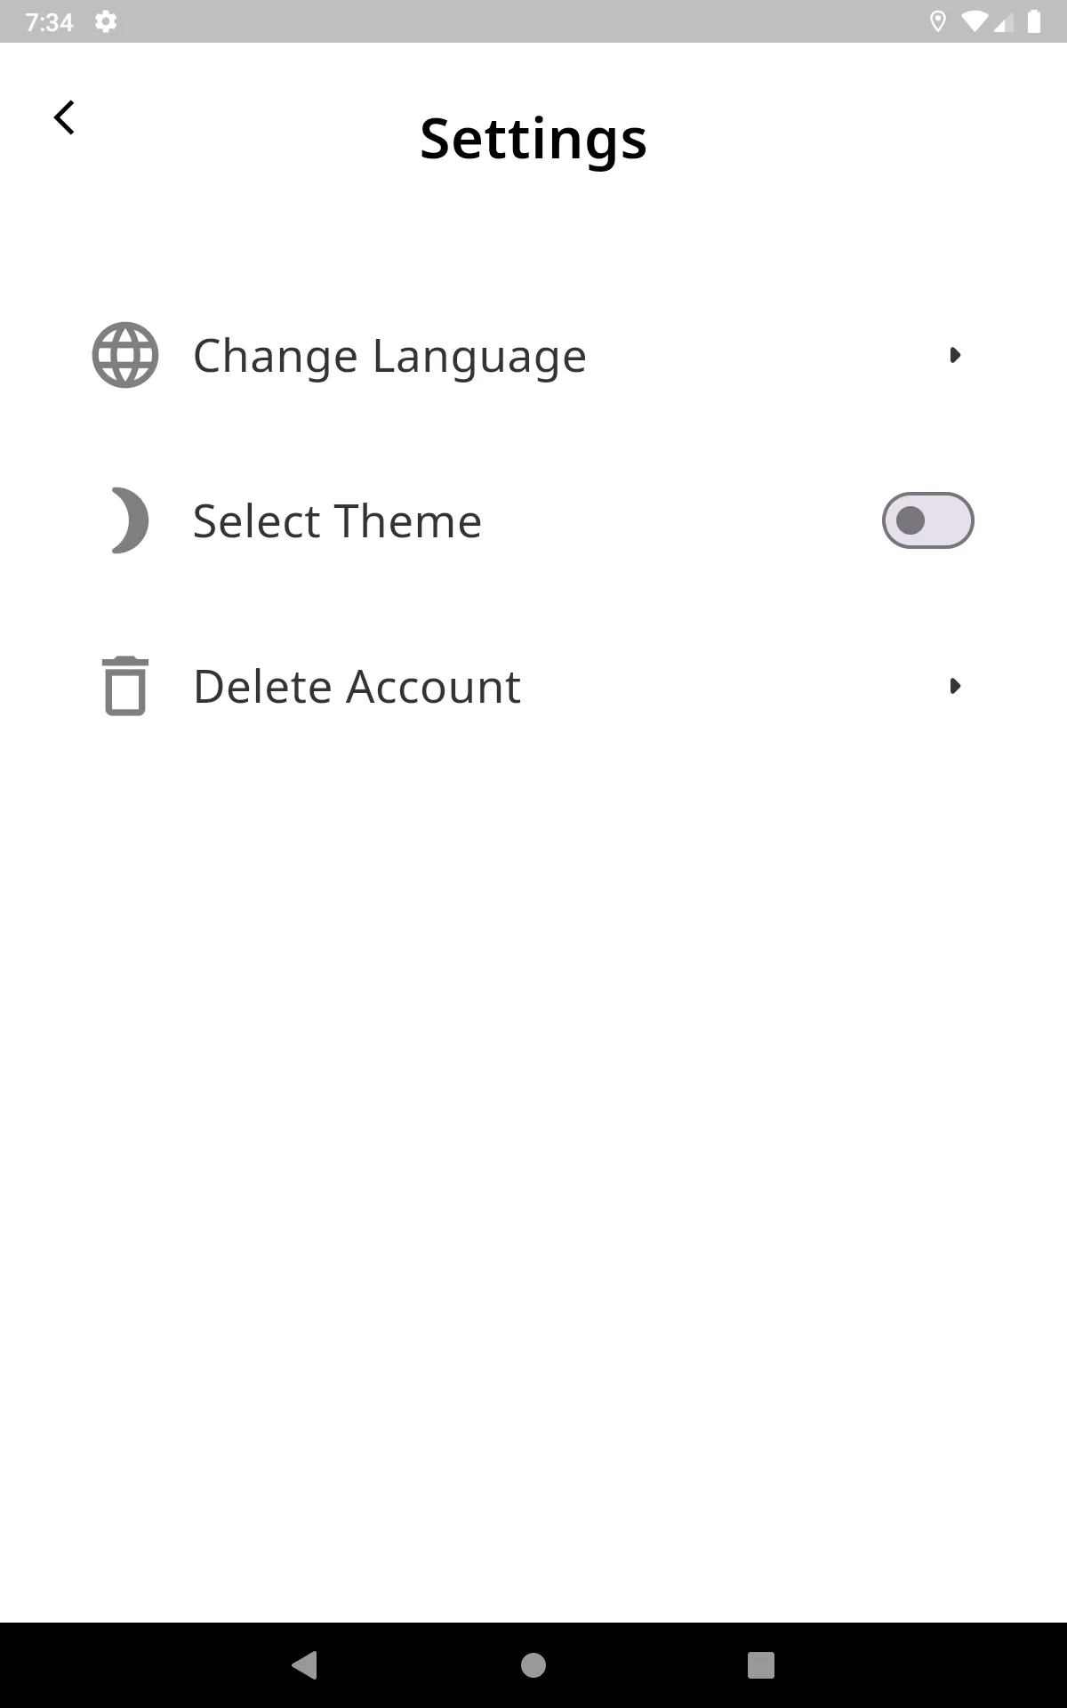Tap the Settings page title
Viewport: 1067px width, 1708px height.
(x=533, y=139)
